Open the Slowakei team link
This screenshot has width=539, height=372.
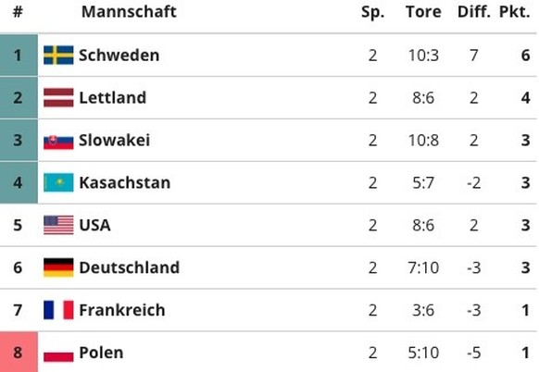click(x=115, y=140)
